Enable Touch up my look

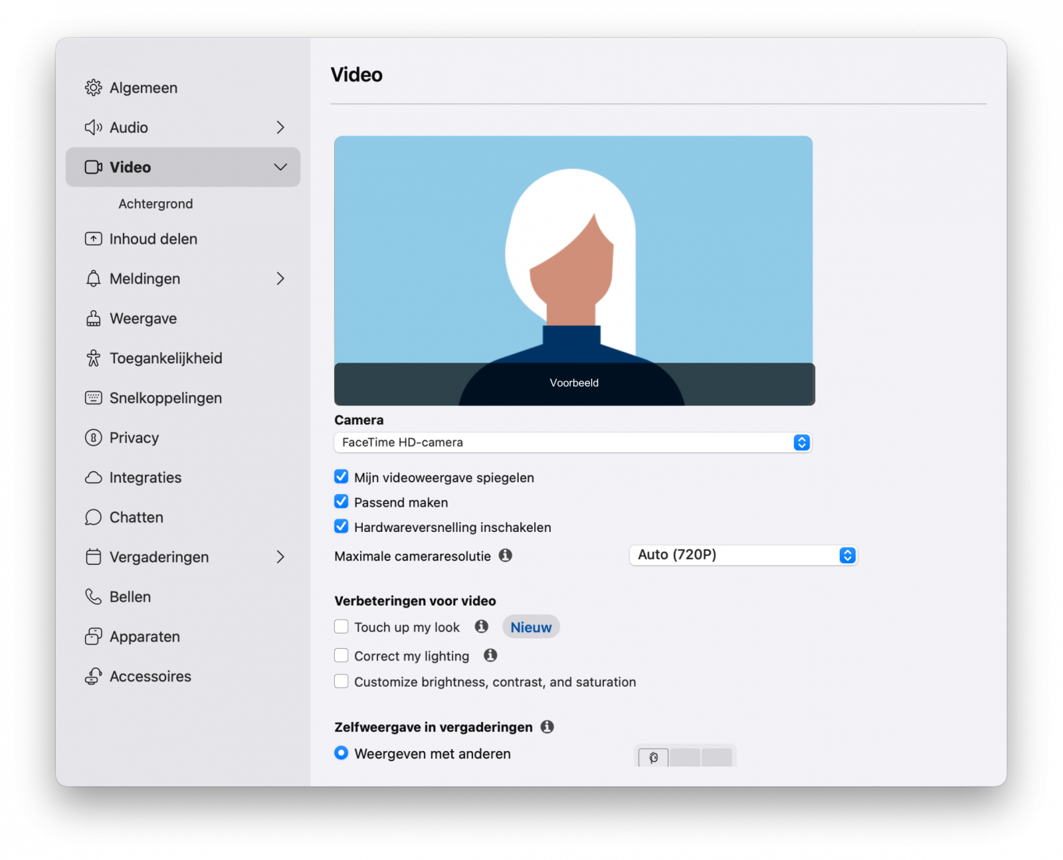point(341,626)
